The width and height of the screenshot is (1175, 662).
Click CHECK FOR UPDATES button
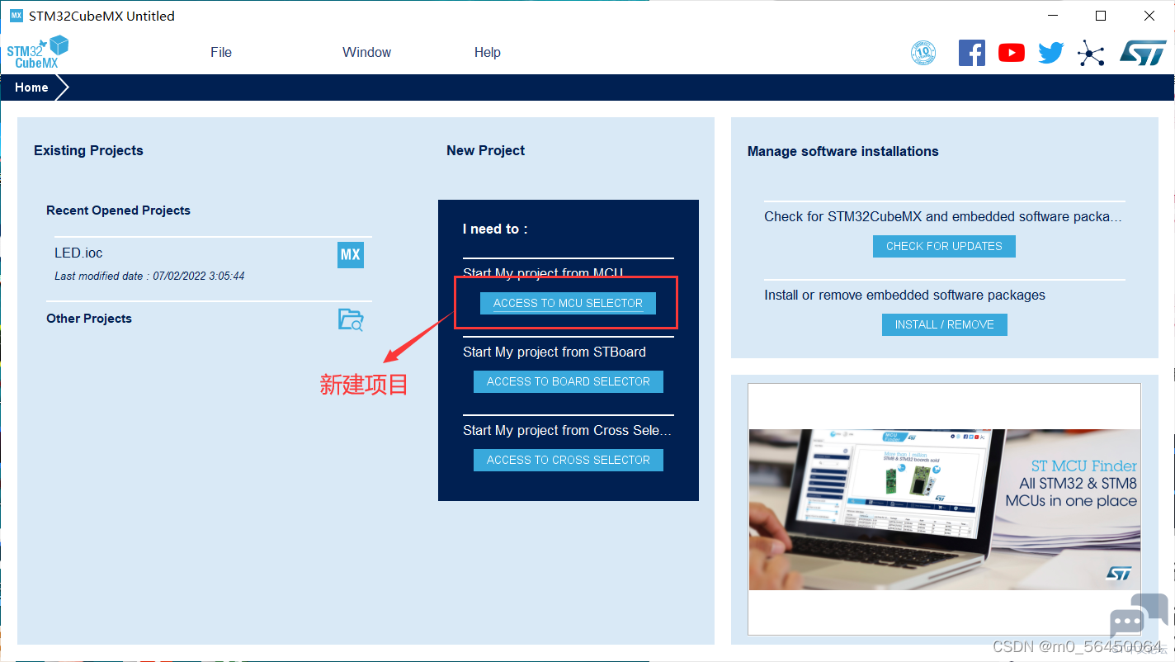[x=944, y=246]
